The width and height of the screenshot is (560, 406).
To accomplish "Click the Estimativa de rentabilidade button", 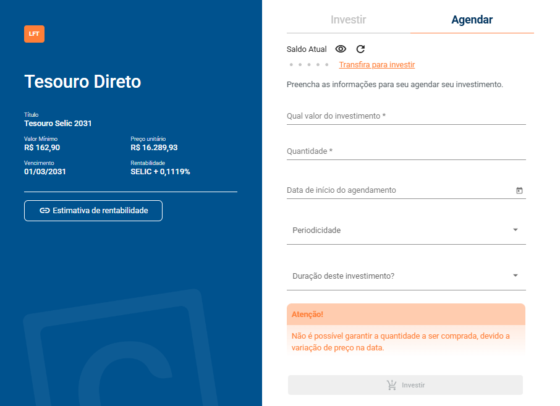I will pos(93,211).
